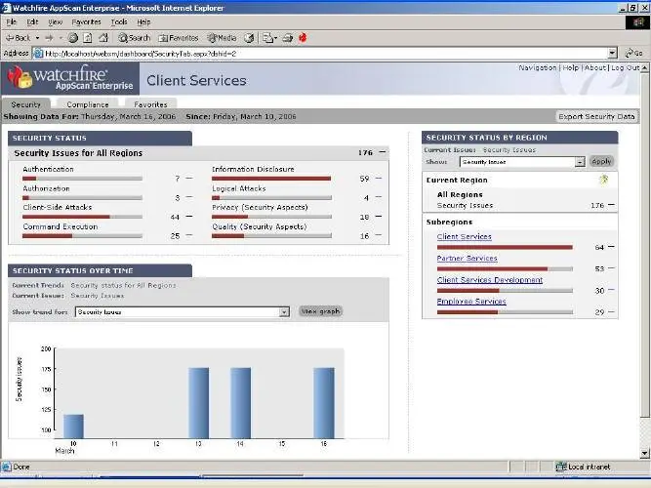Open the Partner Services subregion link
Image resolution: width=651 pixels, height=488 pixels.
pos(467,258)
